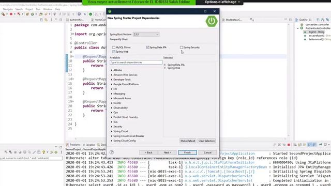Click the Spring Boot power logo

tap(212, 21)
